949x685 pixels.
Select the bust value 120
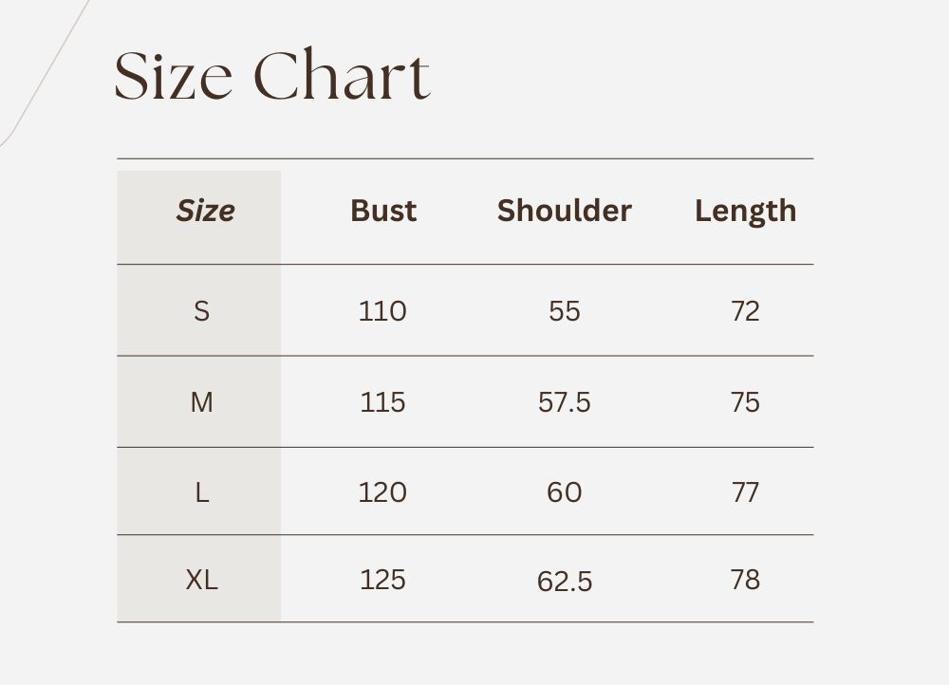point(382,492)
